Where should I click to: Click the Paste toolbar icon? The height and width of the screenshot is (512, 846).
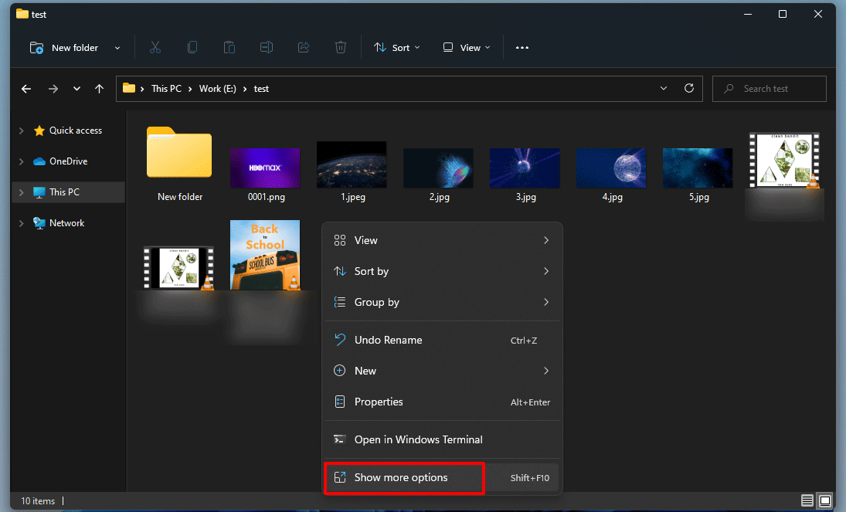[x=229, y=47]
